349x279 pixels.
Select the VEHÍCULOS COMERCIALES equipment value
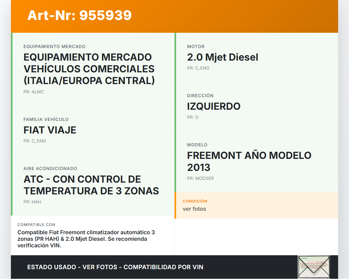click(x=89, y=69)
